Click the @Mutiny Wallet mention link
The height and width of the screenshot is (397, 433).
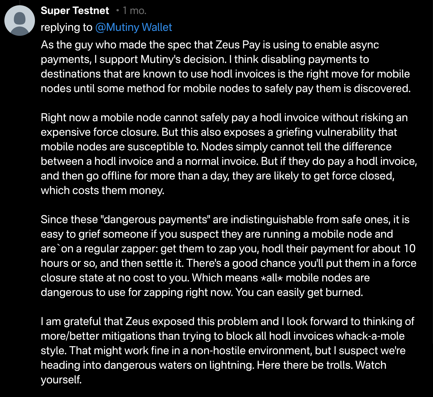[x=134, y=27]
